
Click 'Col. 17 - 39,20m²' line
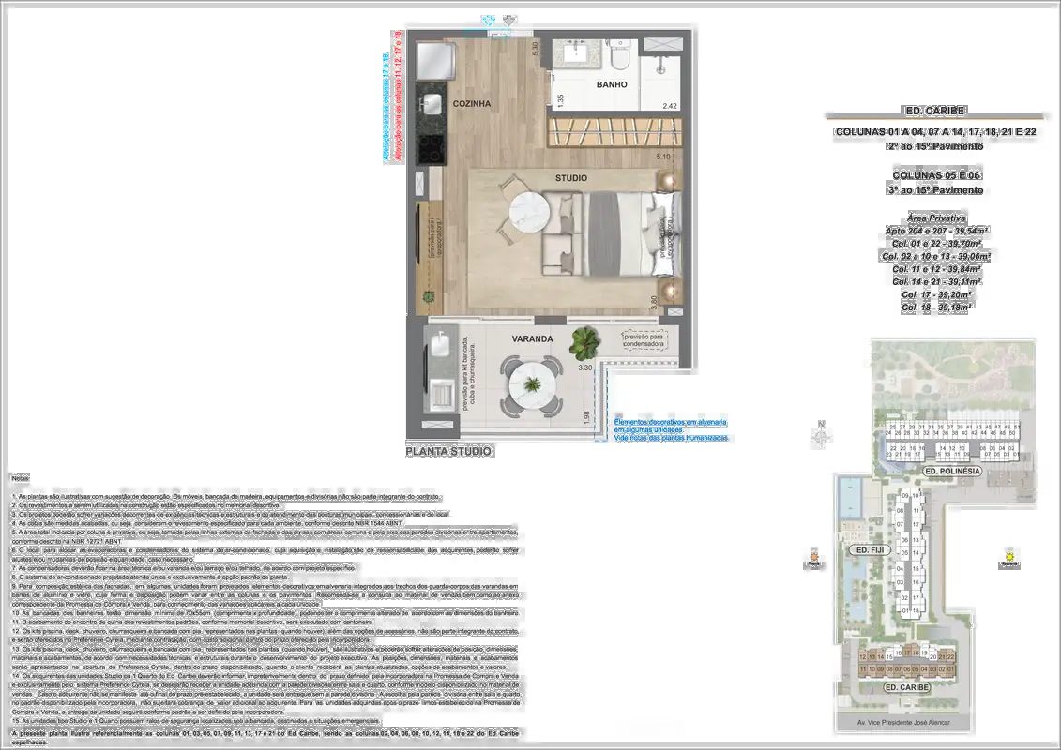936,295
